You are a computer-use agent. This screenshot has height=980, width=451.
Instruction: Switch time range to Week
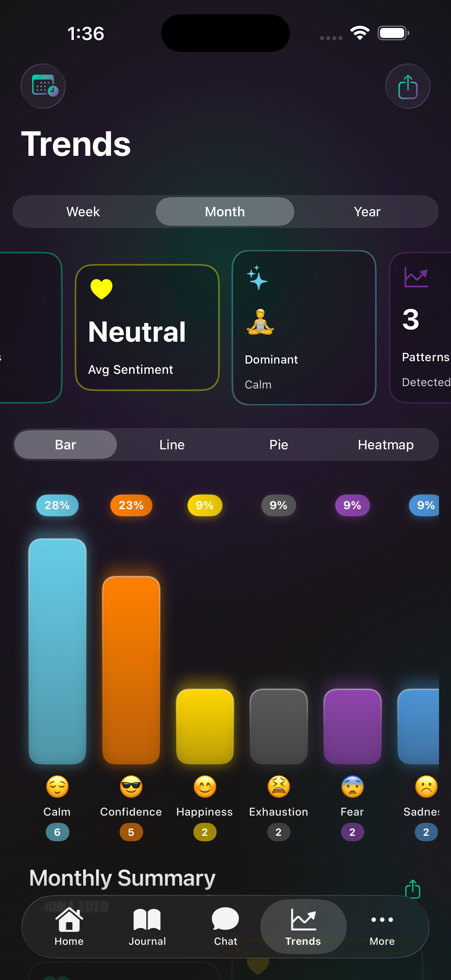tap(83, 212)
